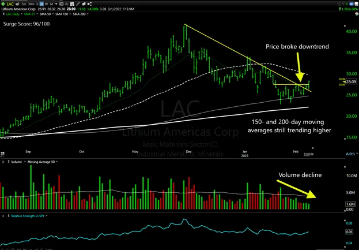Click the 28.09 current price label
The image size is (359, 250).
click(351, 81)
